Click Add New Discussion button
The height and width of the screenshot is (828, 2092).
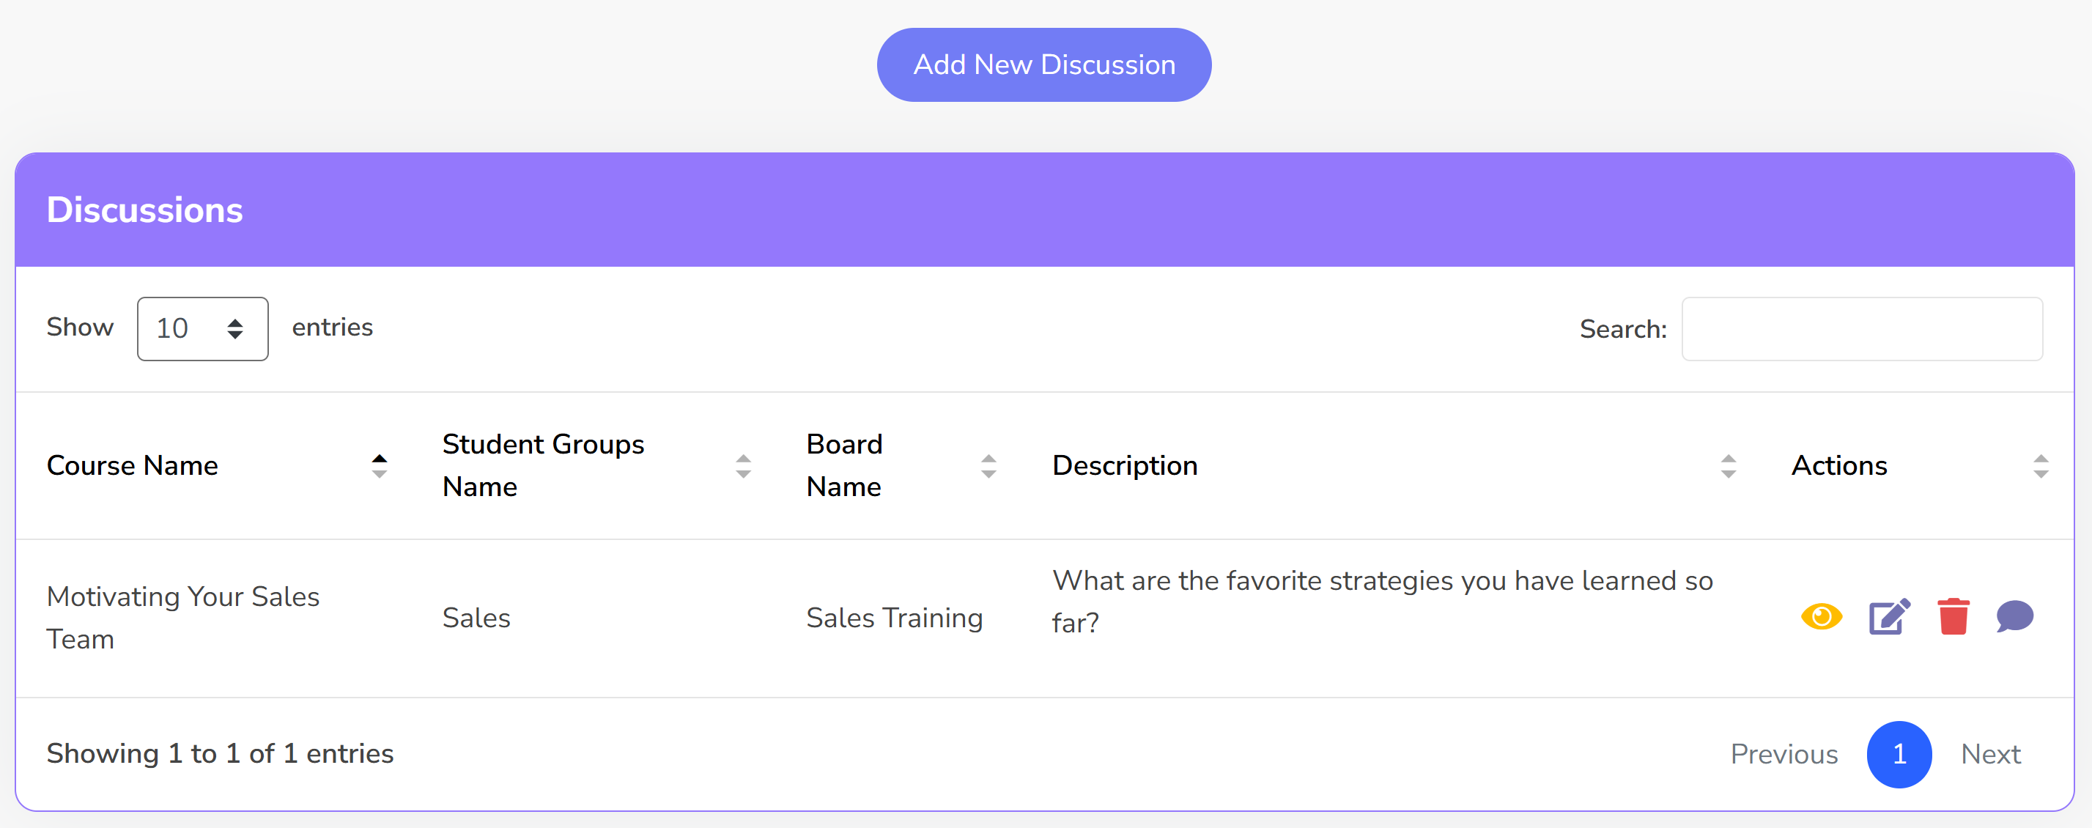[1043, 65]
